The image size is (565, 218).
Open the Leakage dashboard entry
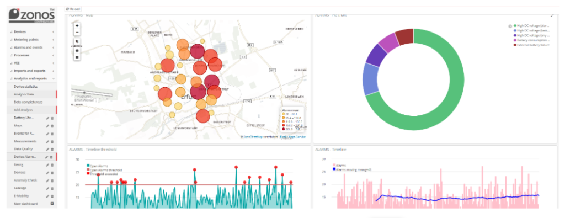click(x=20, y=188)
